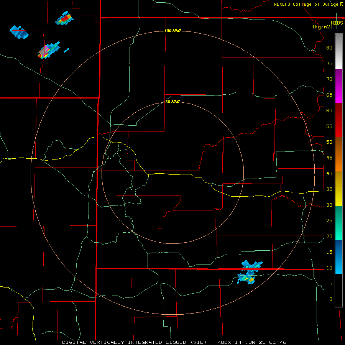Click the 100 NMI range ring label

point(172,31)
